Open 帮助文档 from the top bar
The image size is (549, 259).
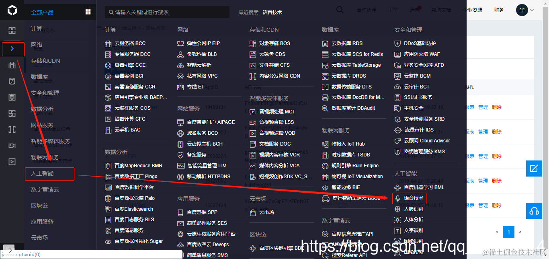click(441, 9)
